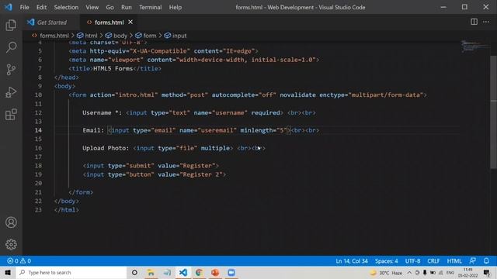Open notifications bell in status bar
Screen dimensions: 497x279
coord(486,261)
